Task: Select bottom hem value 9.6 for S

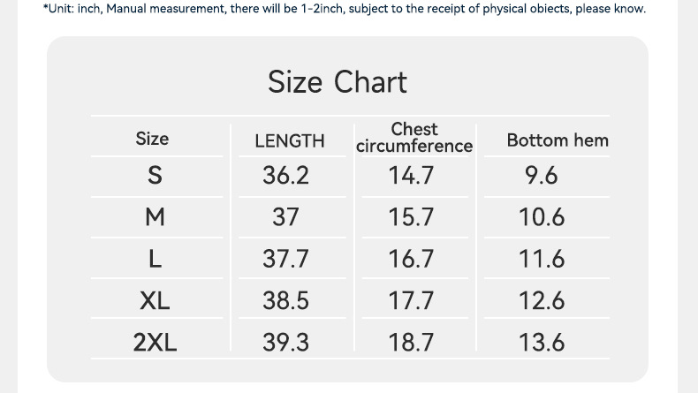Action: [x=541, y=176]
